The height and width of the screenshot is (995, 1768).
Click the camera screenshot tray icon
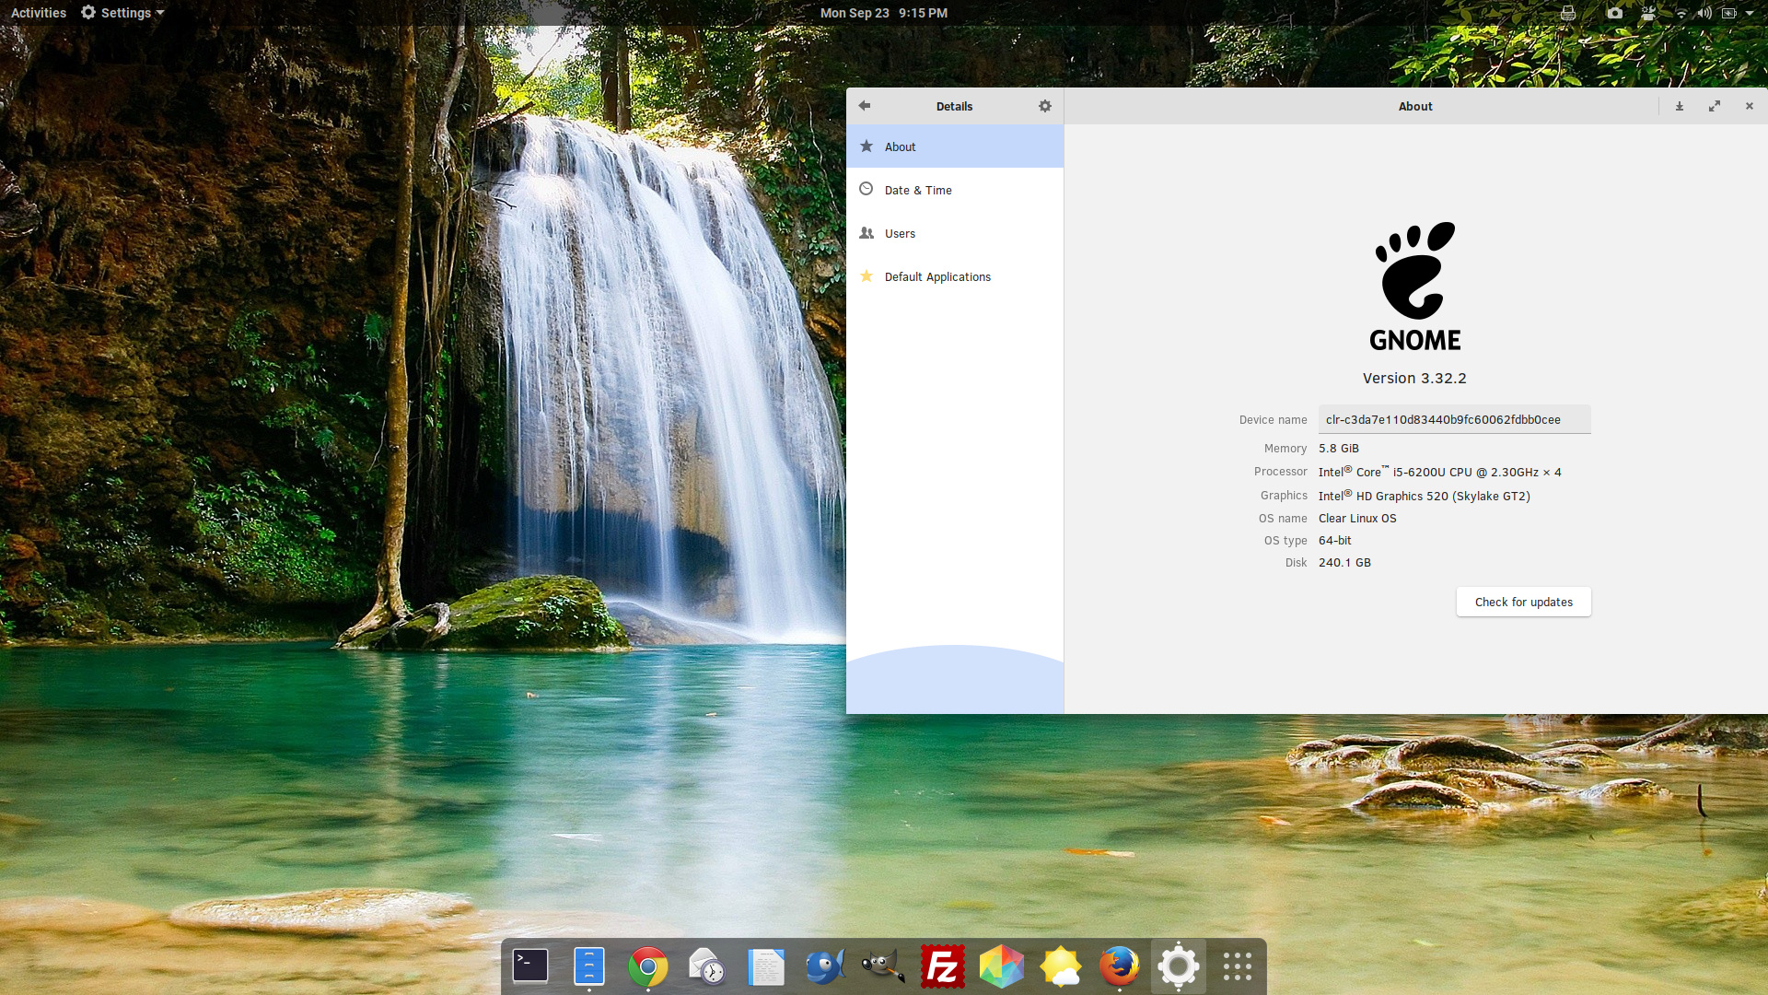(x=1614, y=13)
